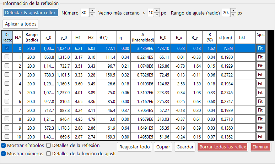Copy the table with Copiar
The width and height of the screenshot is (275, 164).
coord(163,147)
